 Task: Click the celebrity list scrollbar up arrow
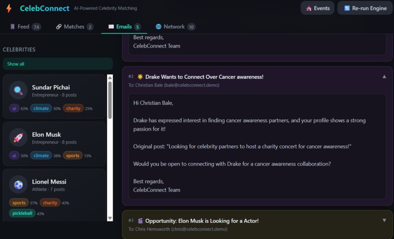point(110,78)
